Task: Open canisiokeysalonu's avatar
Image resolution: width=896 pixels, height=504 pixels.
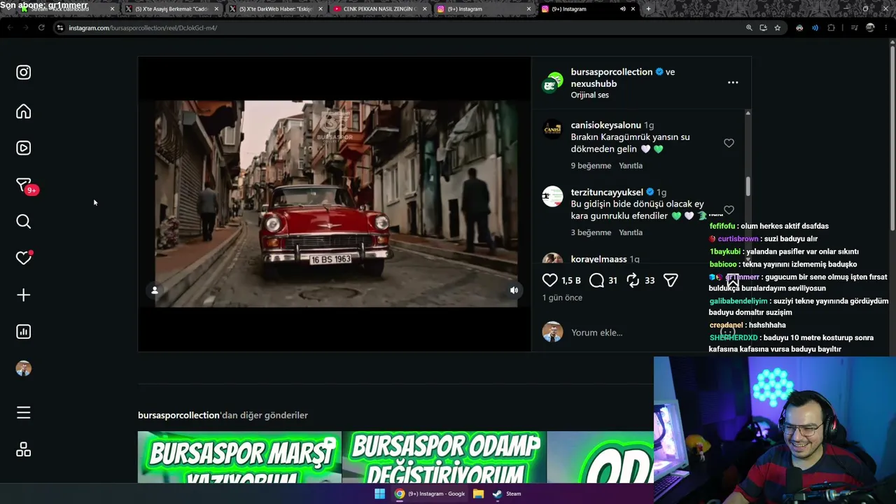Action: point(552,129)
